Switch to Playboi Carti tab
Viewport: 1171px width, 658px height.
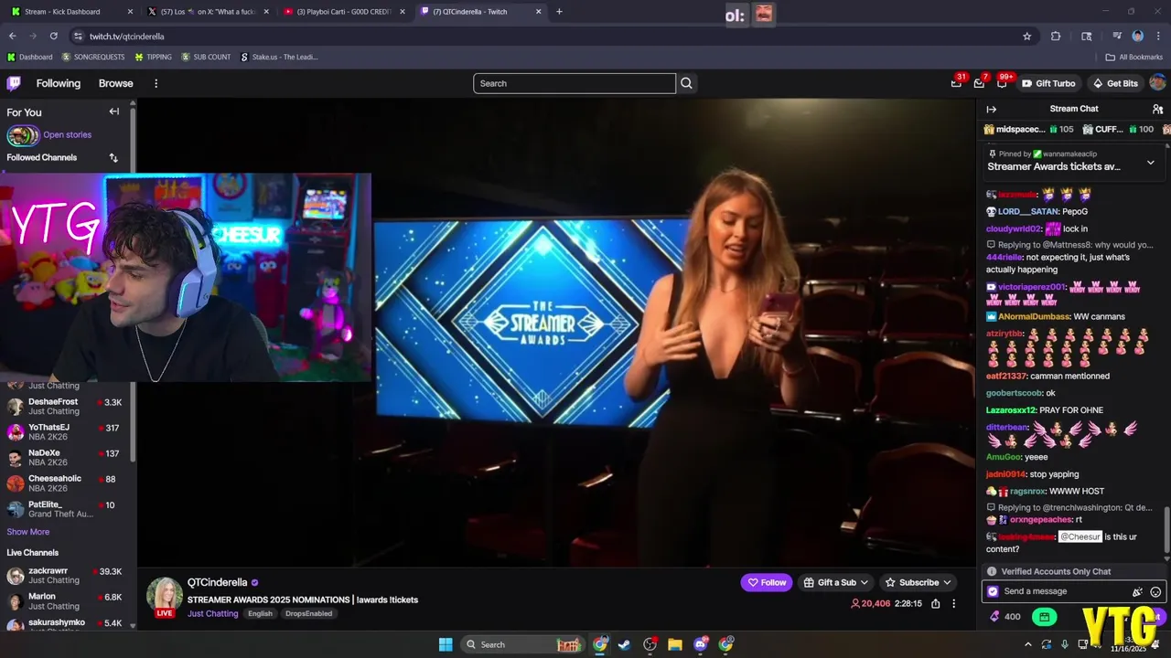pyautogui.click(x=342, y=12)
